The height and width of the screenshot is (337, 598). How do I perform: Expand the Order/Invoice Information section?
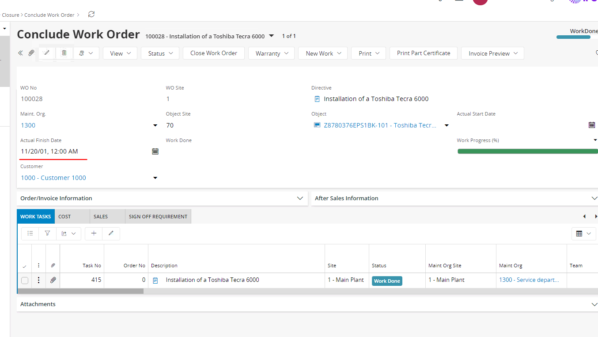click(162, 198)
